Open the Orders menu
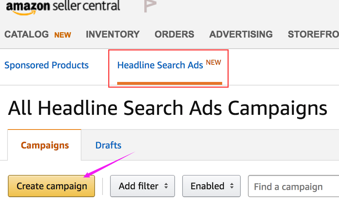This screenshot has height=200, width=339. click(x=174, y=34)
